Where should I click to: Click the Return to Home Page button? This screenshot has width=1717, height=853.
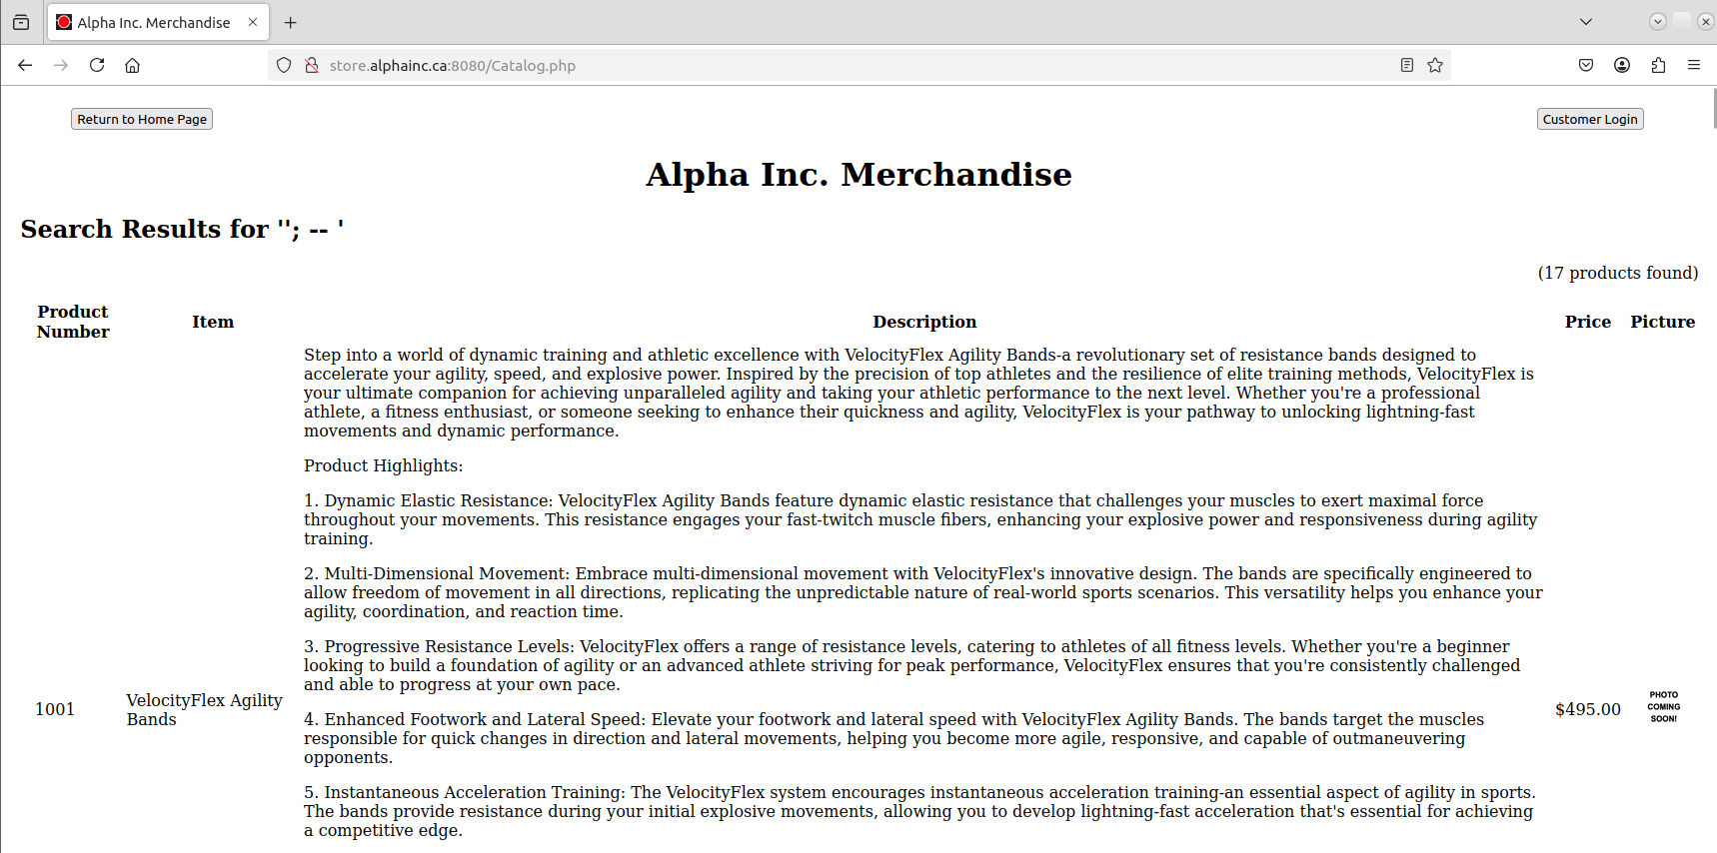[x=142, y=119]
